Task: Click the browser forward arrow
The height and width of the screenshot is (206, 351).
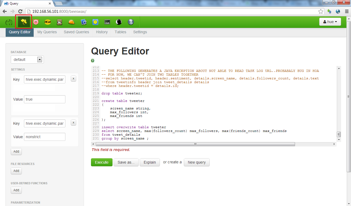Action: tap(12, 12)
